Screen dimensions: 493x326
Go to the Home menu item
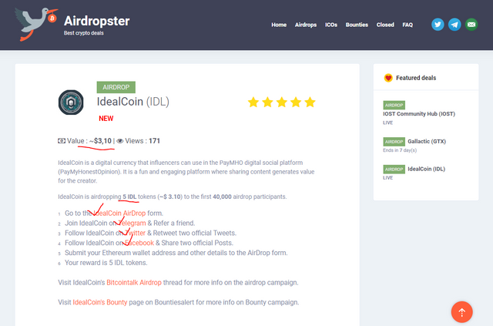[x=279, y=25]
